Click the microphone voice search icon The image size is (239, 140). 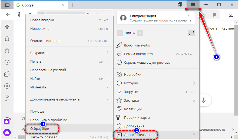pyautogui.click(x=204, y=100)
